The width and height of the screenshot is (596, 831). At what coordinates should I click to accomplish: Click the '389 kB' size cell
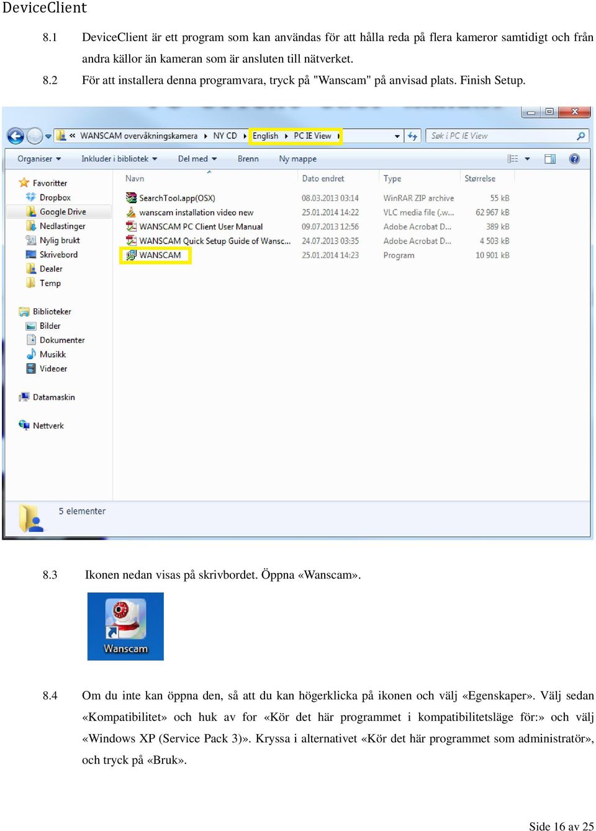pyautogui.click(x=497, y=226)
